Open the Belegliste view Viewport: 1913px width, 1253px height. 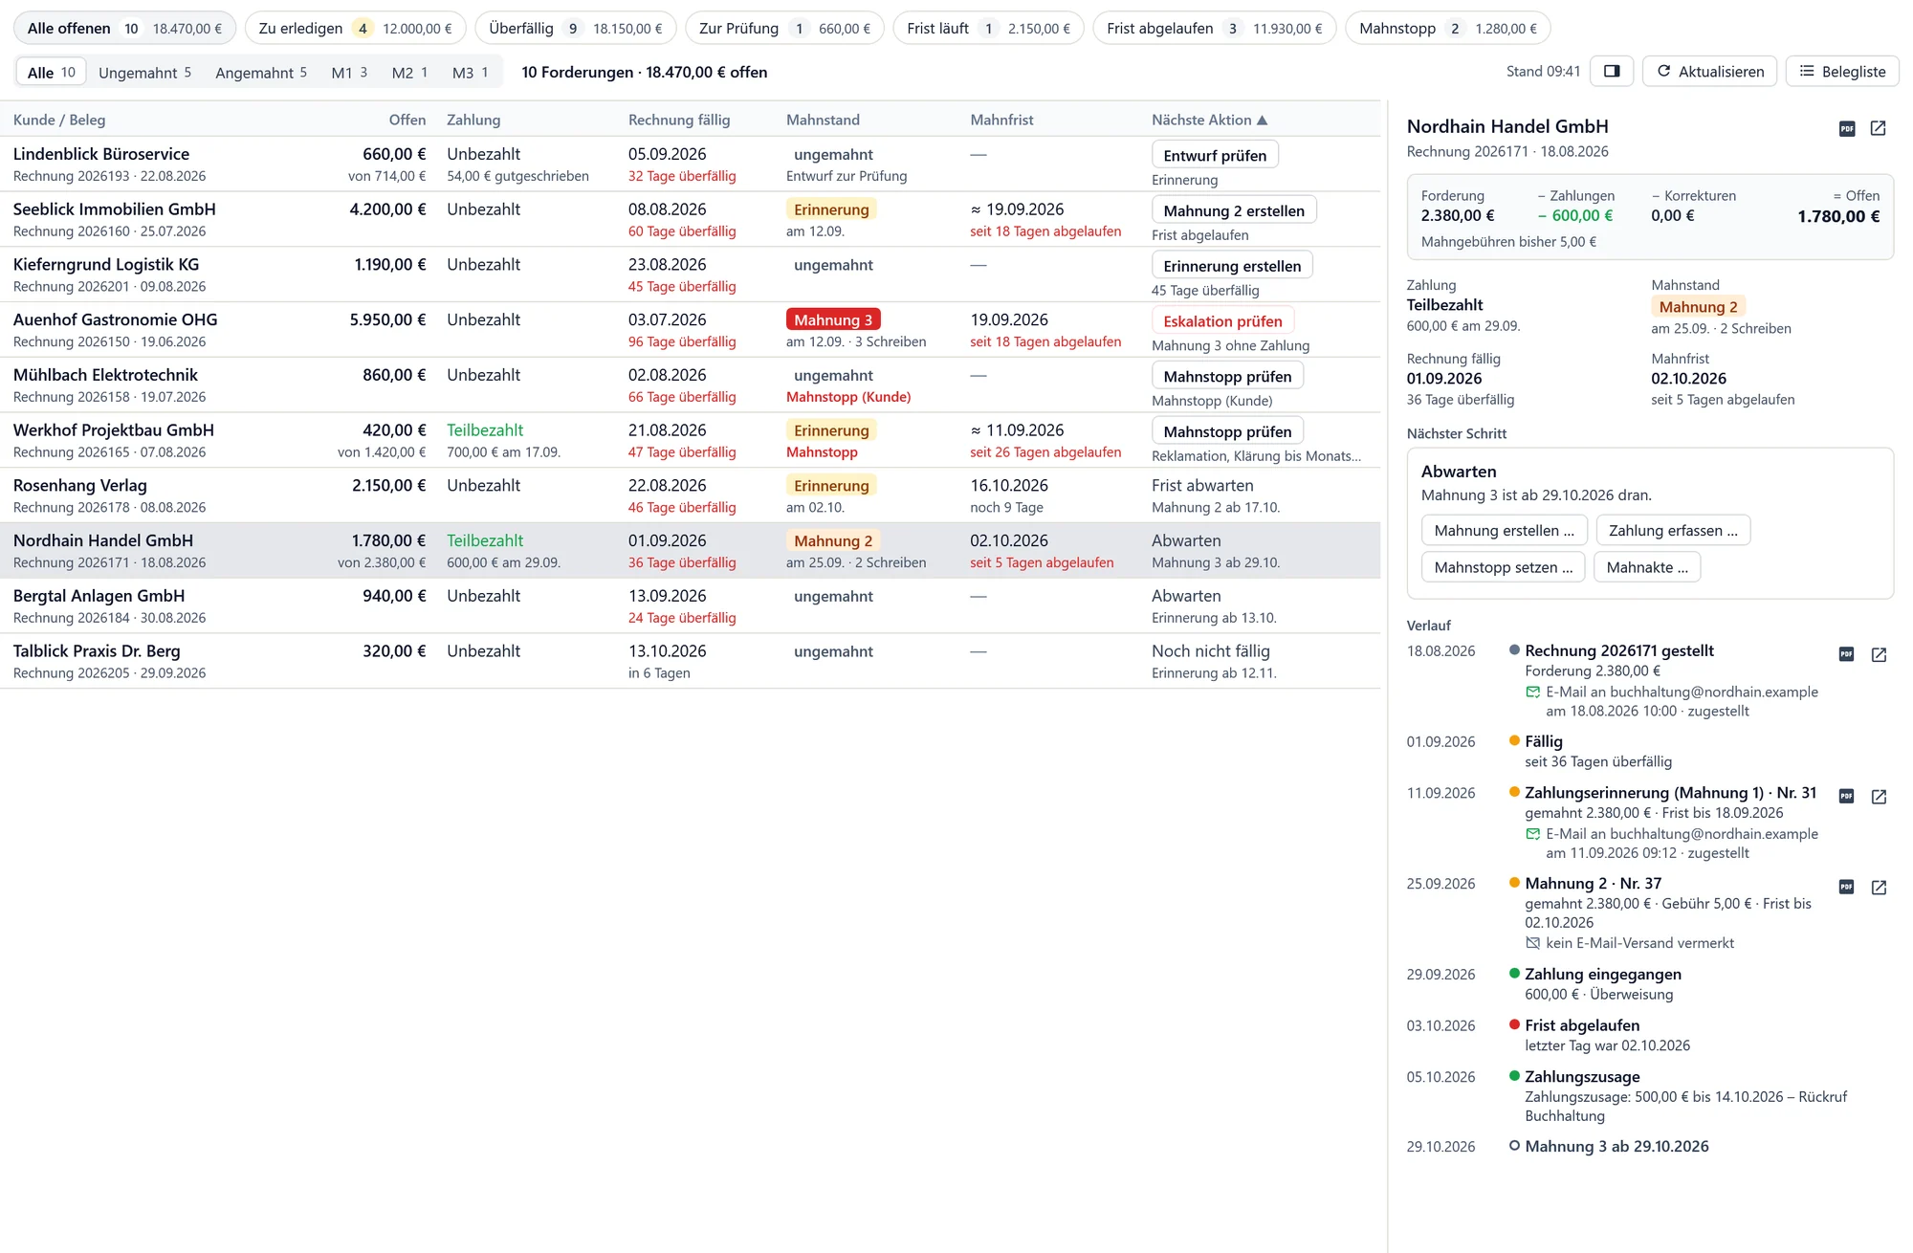point(1842,72)
